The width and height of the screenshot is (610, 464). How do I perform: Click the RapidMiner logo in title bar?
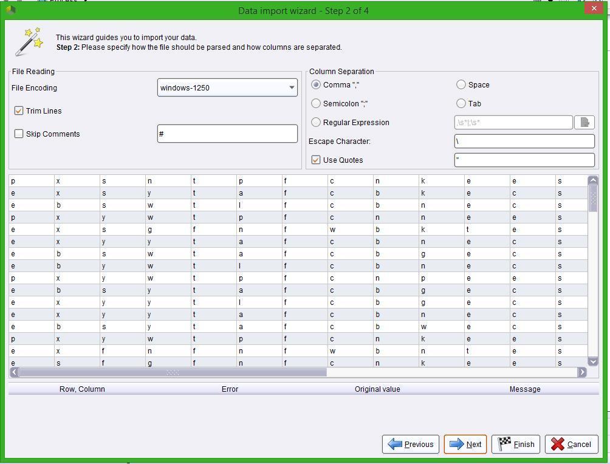(11, 10)
